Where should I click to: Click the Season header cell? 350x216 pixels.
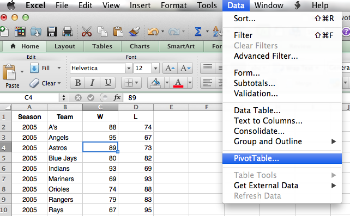(x=29, y=117)
